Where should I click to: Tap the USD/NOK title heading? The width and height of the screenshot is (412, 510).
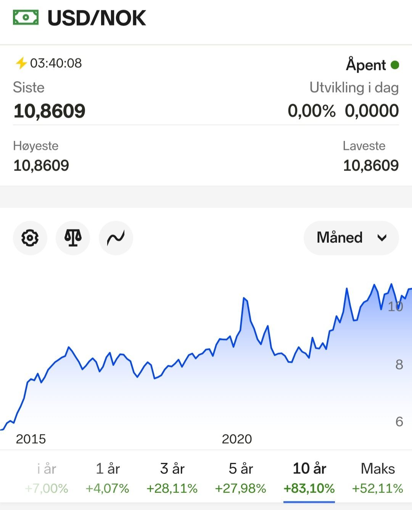coord(97,18)
